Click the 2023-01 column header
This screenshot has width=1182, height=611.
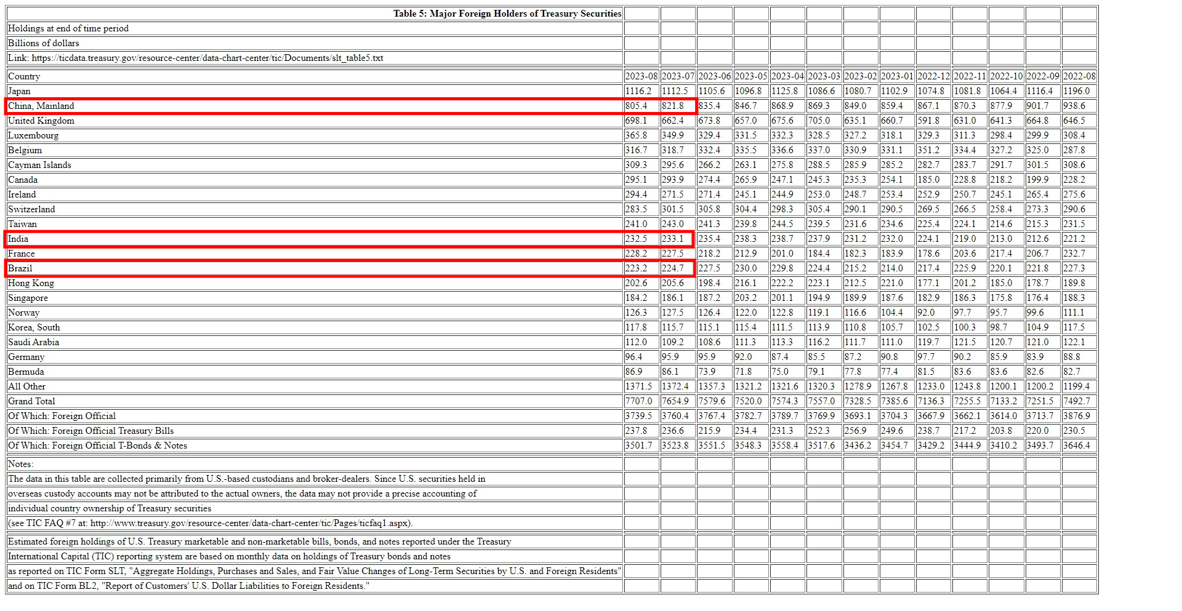tap(897, 76)
